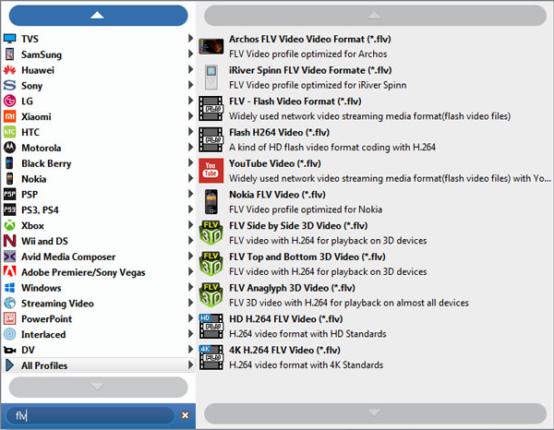Screen dimensions: 554x430
Task: Expand the Nokia submenu arrow
Action: pos(190,178)
